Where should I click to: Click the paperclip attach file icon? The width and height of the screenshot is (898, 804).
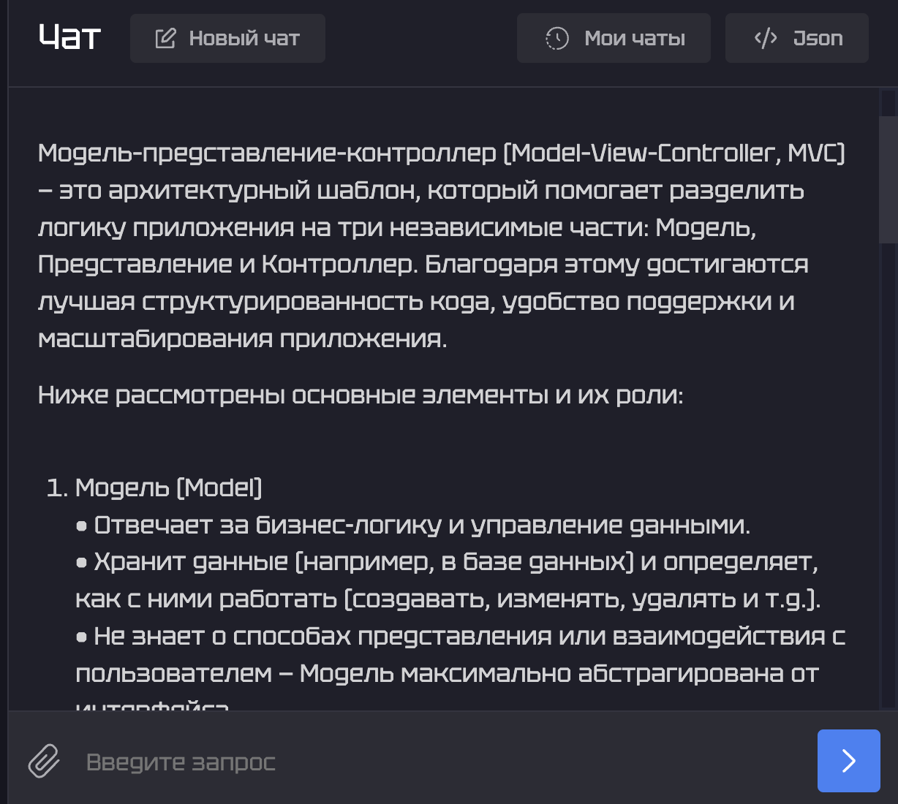click(44, 761)
